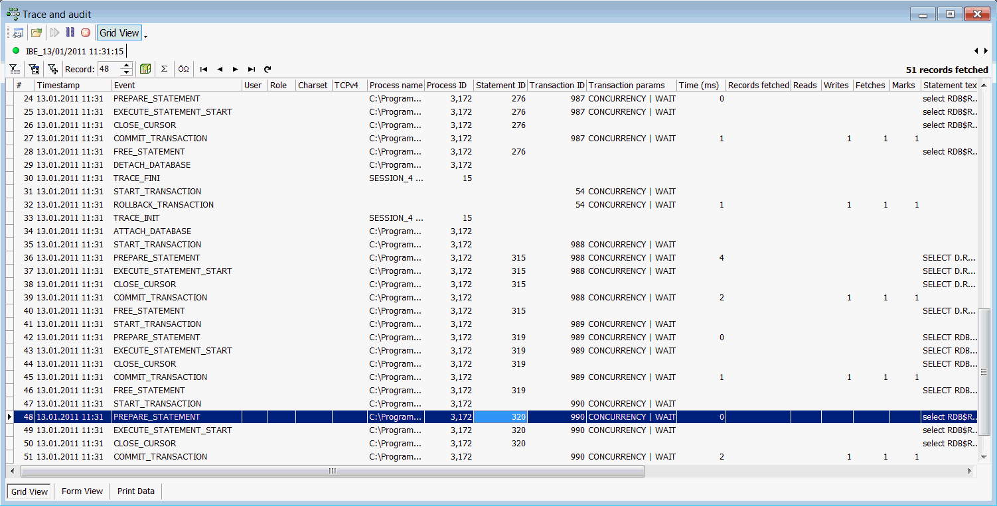Maximize the Trace and audit window

[951, 14]
